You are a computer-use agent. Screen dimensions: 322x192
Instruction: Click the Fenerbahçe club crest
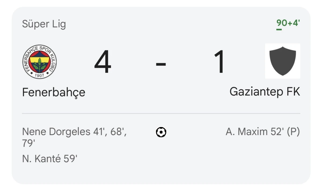39,61
